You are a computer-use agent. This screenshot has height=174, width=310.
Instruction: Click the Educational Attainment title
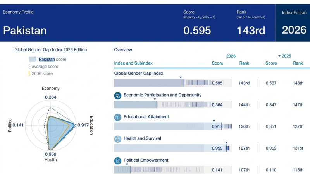146,117
